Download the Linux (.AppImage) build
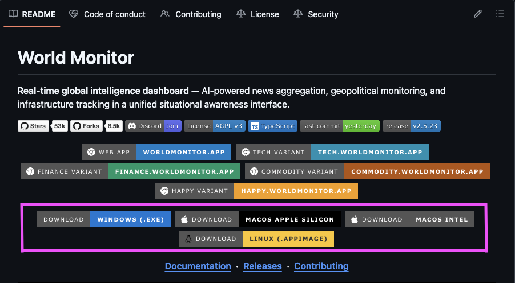Screen dimensions: 515x283 (x=256, y=239)
